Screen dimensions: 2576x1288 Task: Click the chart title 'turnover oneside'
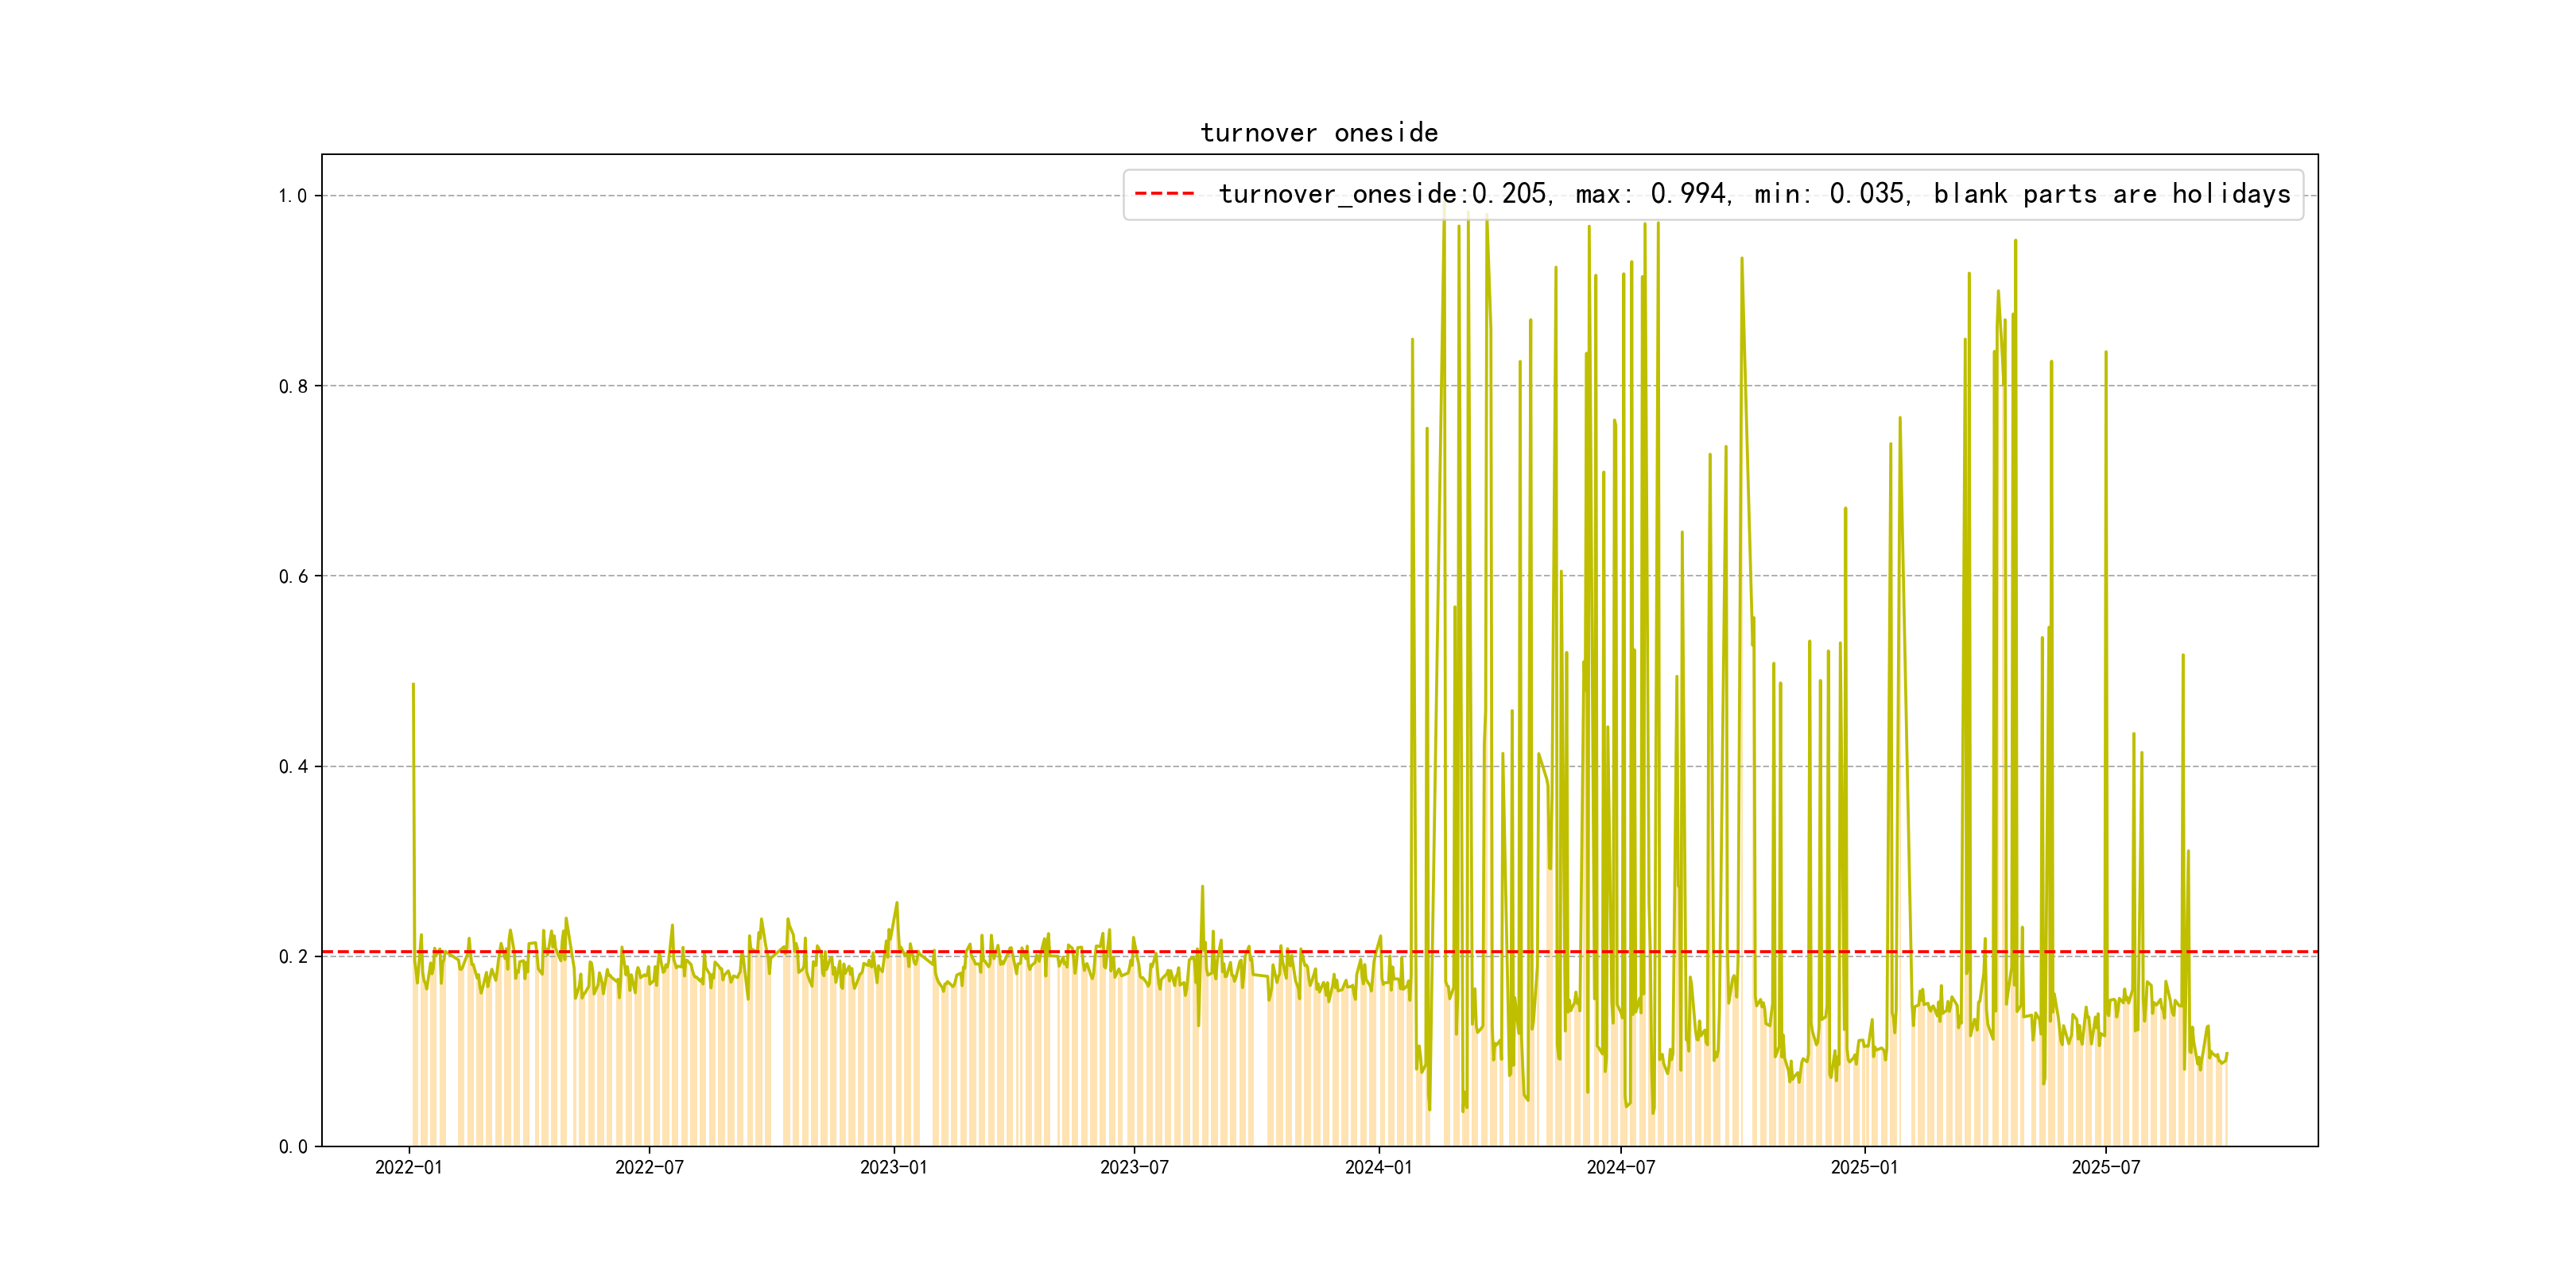click(x=1319, y=133)
